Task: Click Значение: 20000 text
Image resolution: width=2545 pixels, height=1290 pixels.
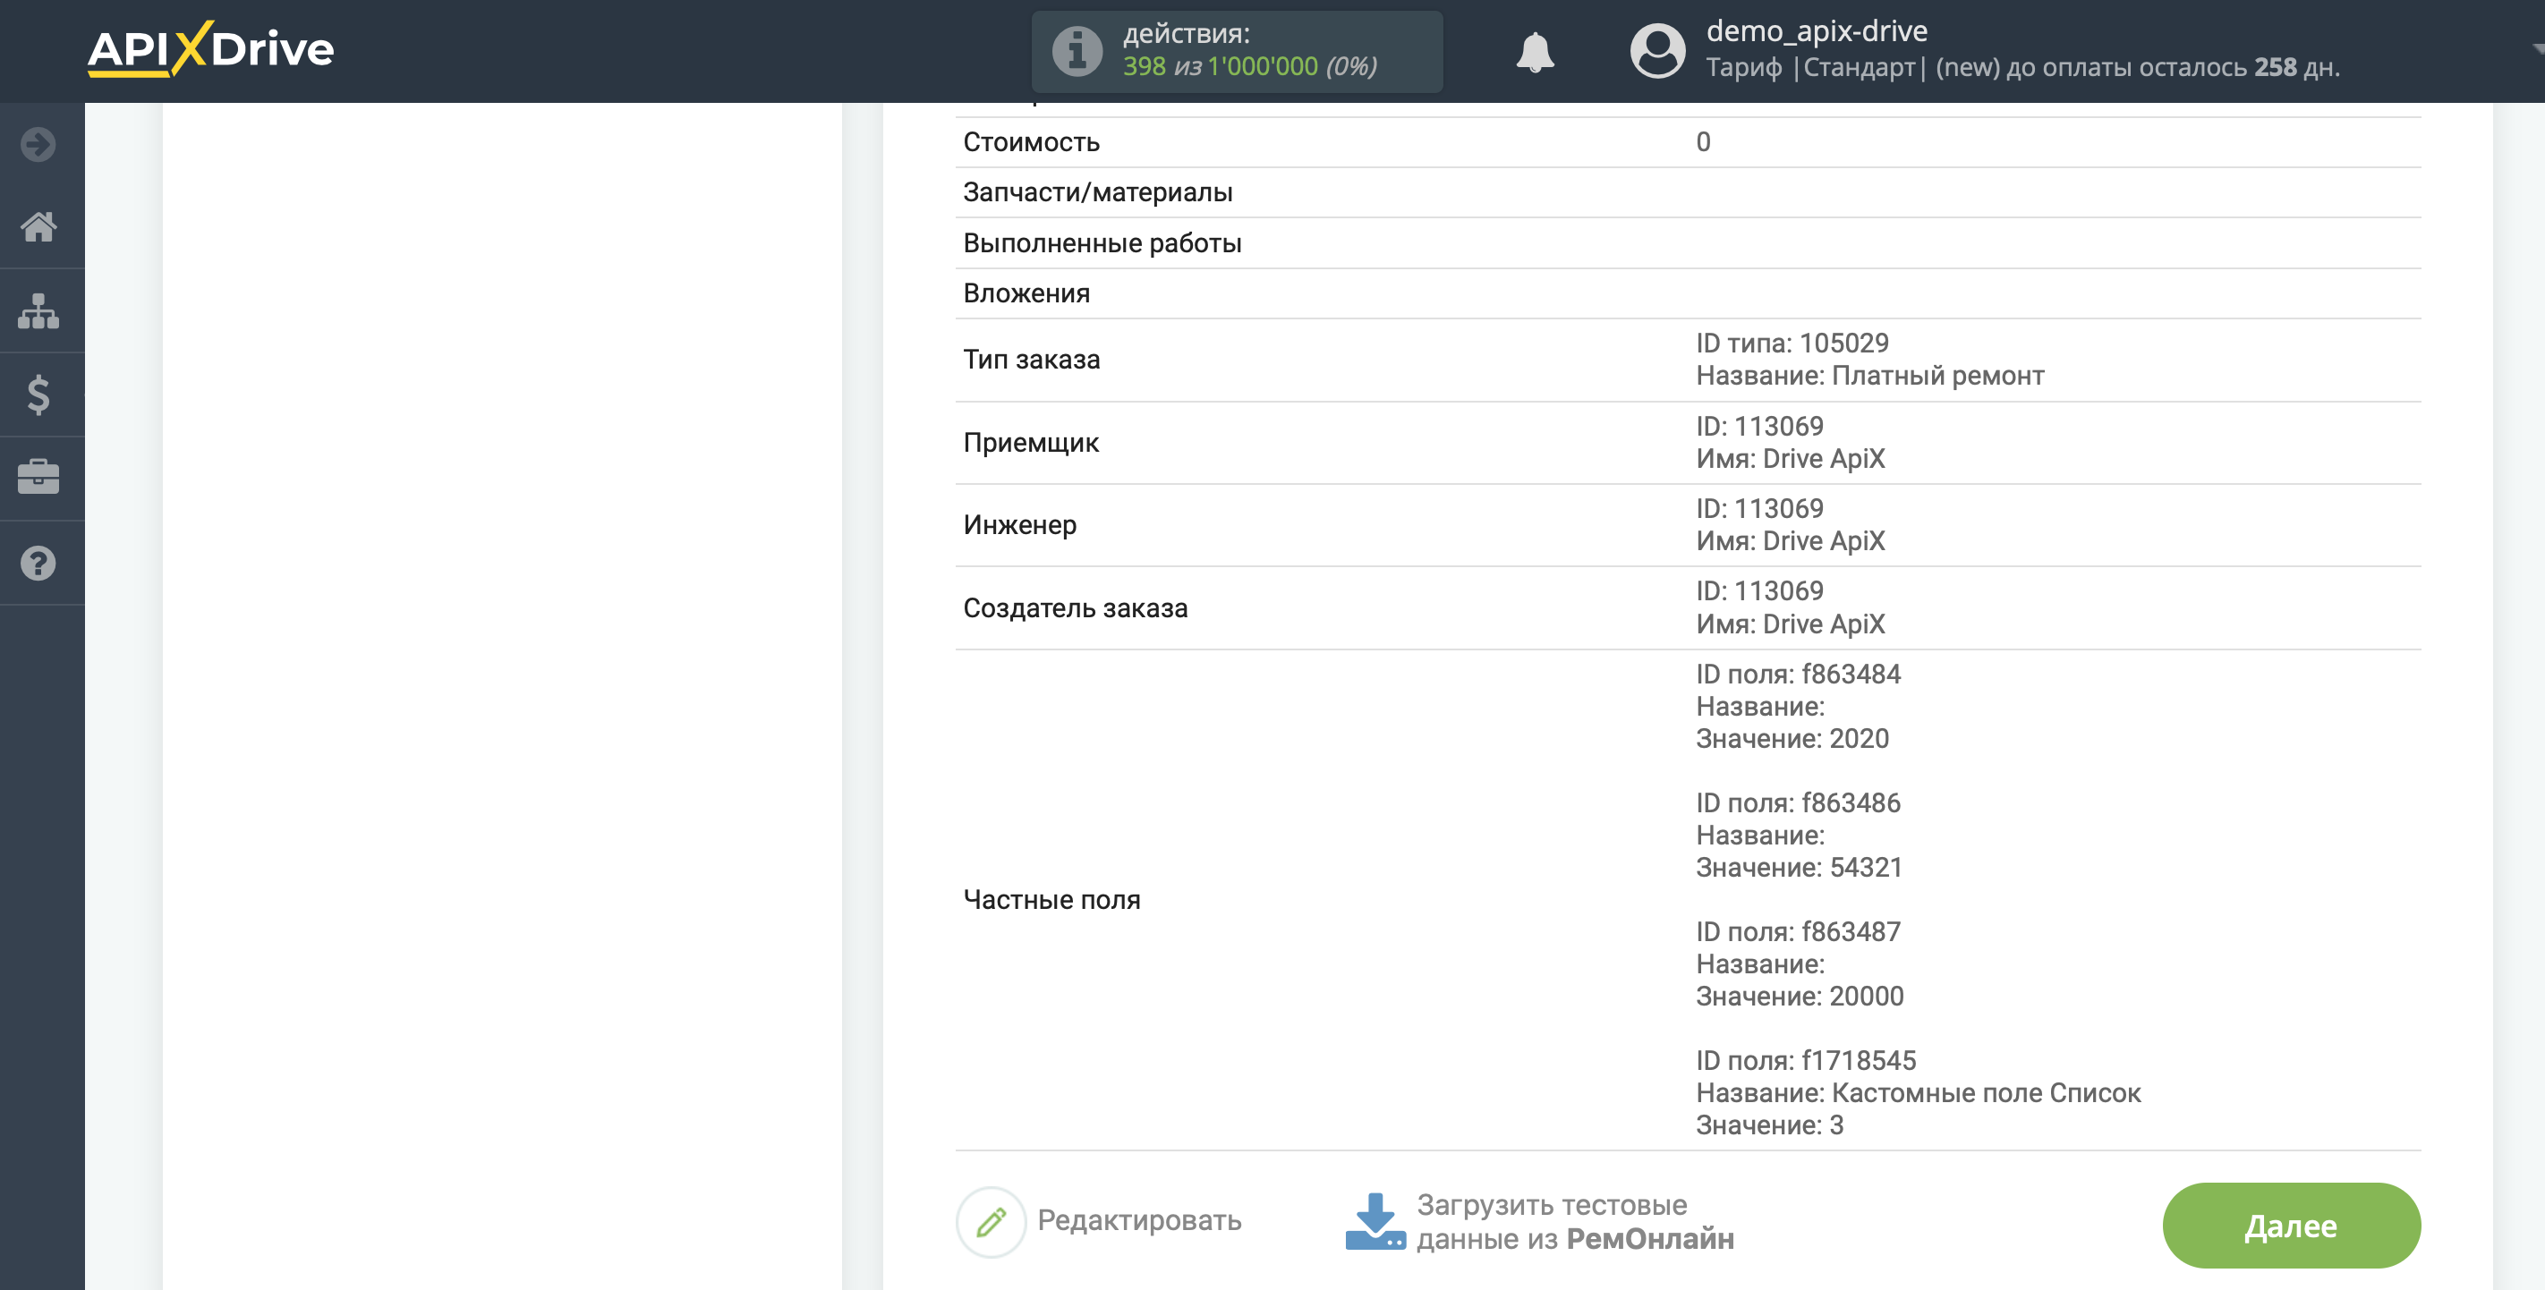Action: 1800,996
